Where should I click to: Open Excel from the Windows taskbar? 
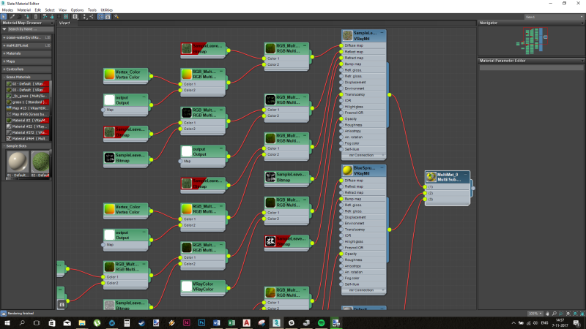click(x=231, y=322)
